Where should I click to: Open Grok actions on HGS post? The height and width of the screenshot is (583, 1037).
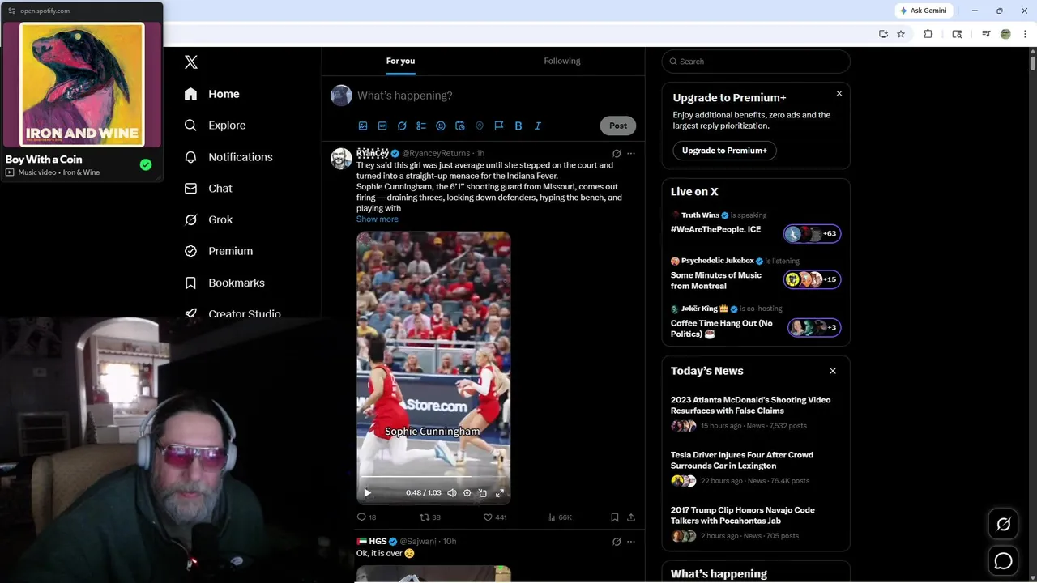pos(617,541)
